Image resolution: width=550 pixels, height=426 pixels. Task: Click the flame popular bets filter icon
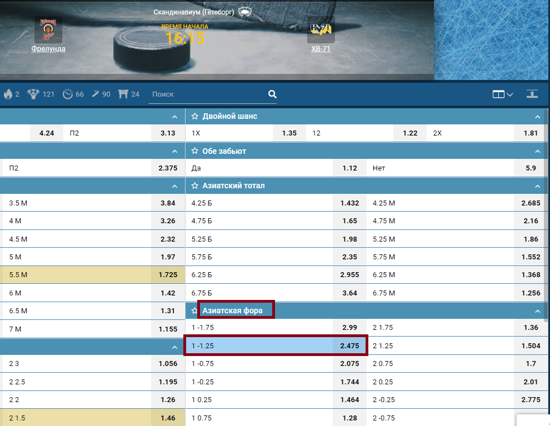[8, 94]
